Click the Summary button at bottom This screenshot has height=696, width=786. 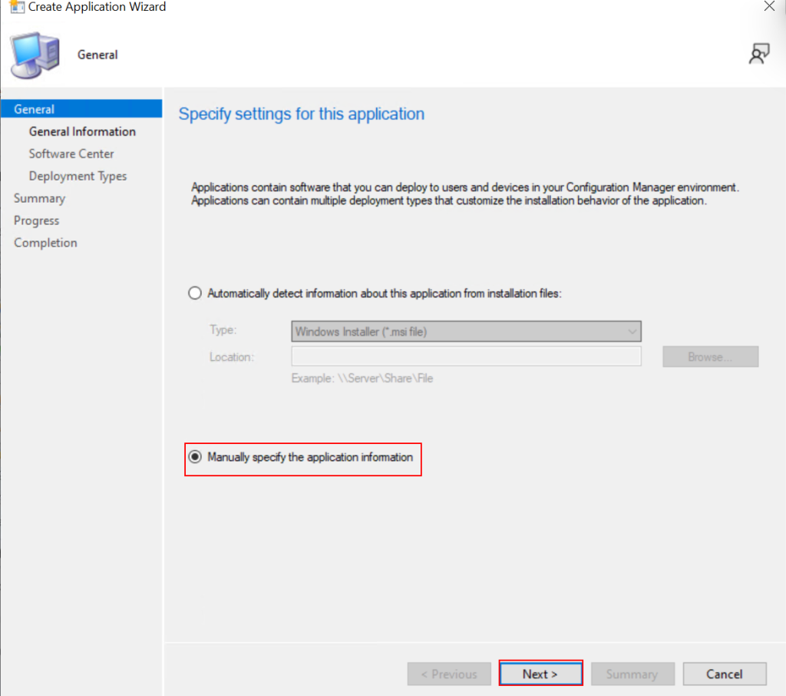coord(631,674)
